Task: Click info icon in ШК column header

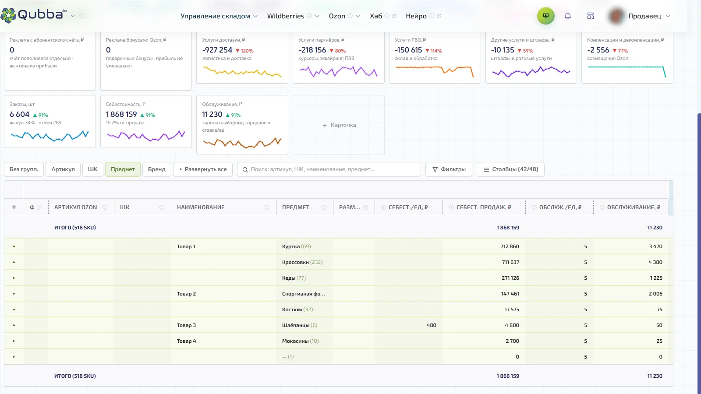Action: 162,208
